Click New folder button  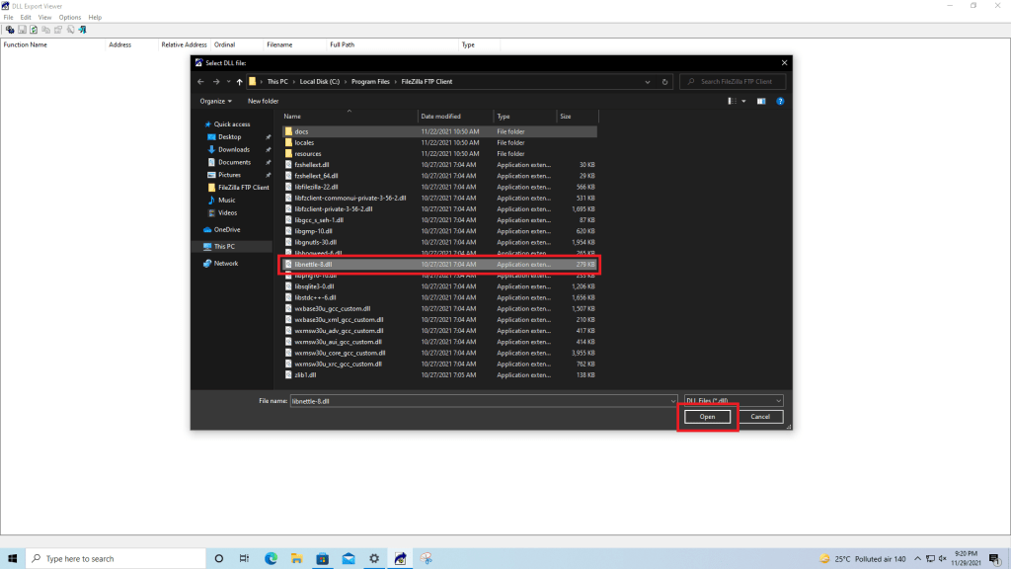[x=263, y=101]
